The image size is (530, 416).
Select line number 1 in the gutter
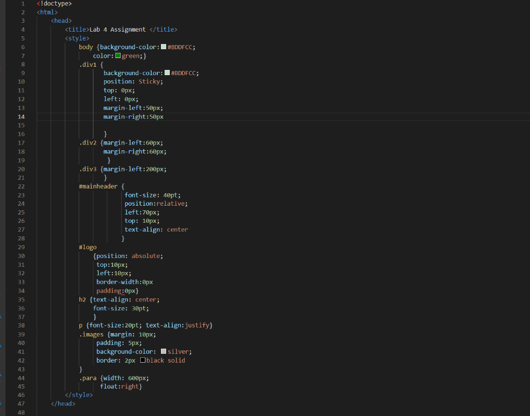click(23, 4)
